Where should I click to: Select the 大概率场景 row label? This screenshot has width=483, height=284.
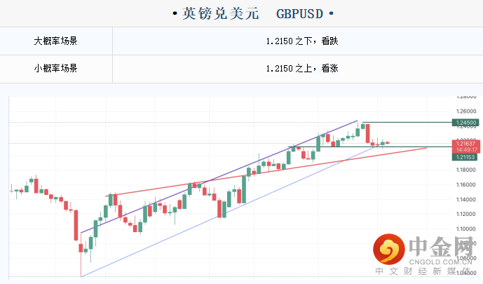(x=55, y=41)
